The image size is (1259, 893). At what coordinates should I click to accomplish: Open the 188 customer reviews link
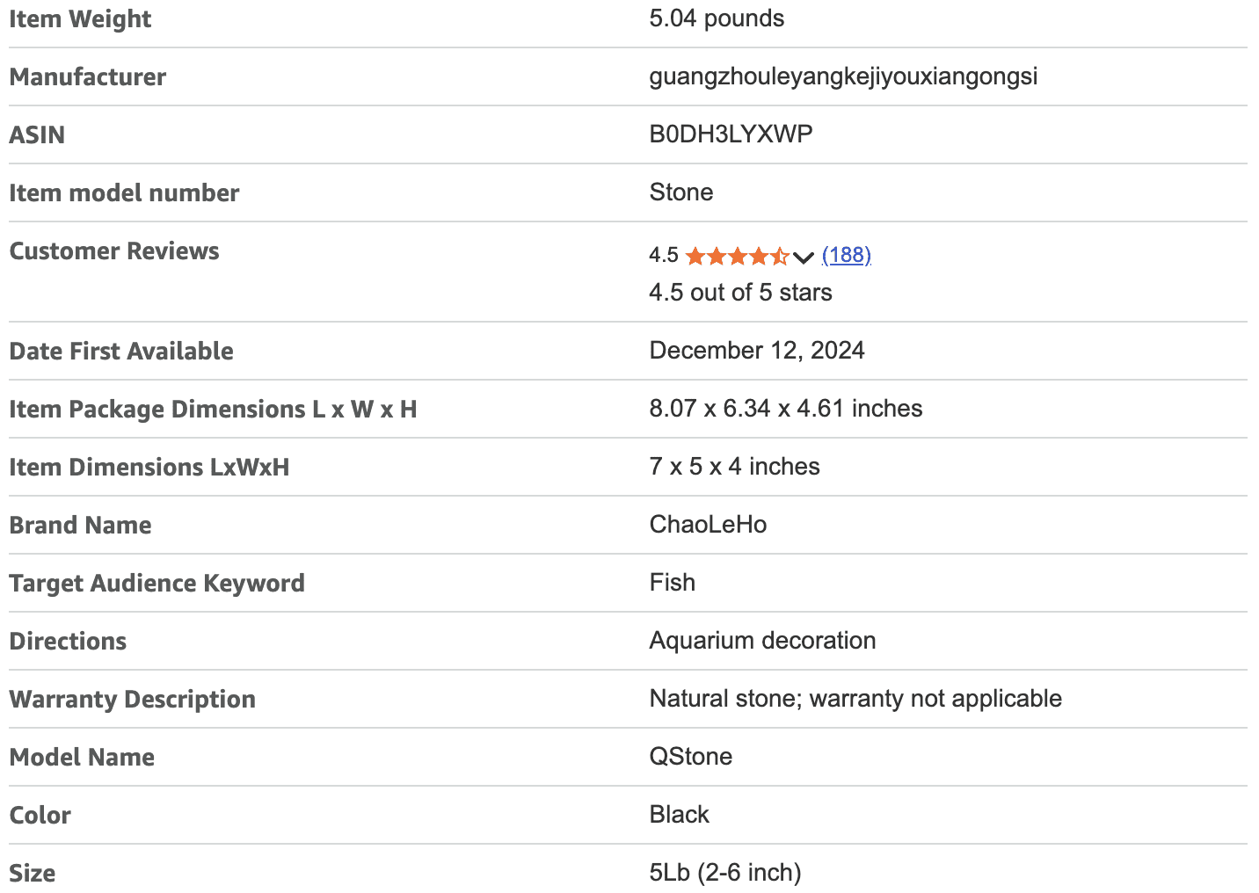[847, 255]
